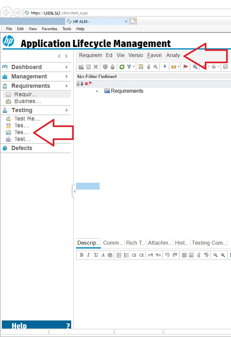Click the red alert bell column icon
The image size is (231, 337).
(x=86, y=83)
